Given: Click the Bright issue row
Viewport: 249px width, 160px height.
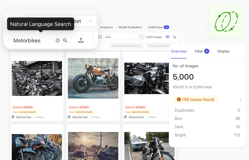Looking at the screenshot, I should 207,135.
